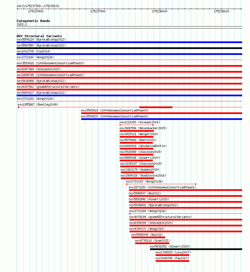The height and width of the screenshot is (272, 250).
Task: Select nsv5986908 (Wu2021) variant label
Action: (147, 235)
